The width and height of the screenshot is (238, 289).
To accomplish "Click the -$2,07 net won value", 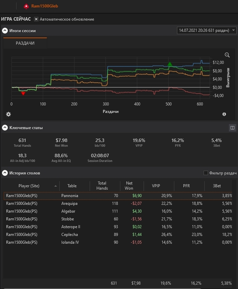I will click(x=136, y=204).
